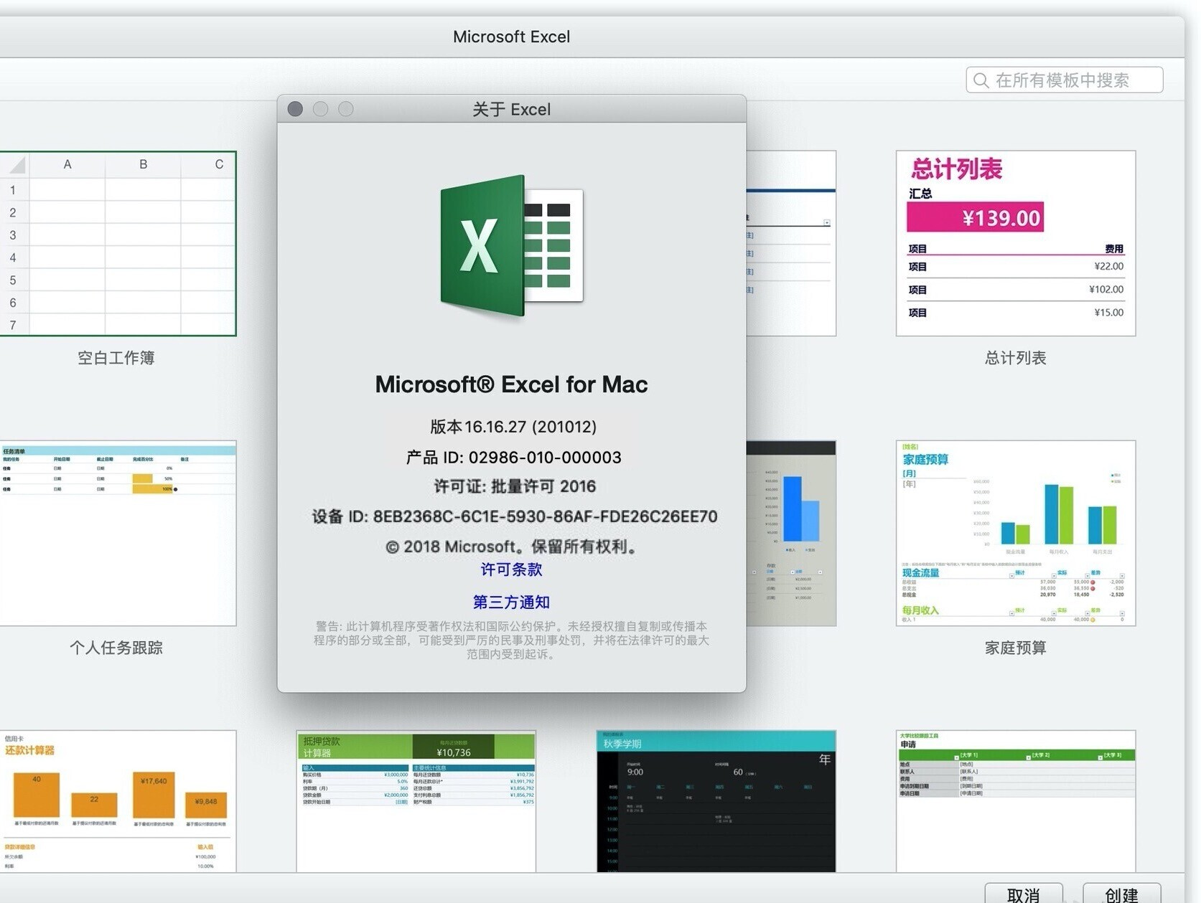Select the 空白工作簿 blank workbook template
The height and width of the screenshot is (903, 1201).
118,243
